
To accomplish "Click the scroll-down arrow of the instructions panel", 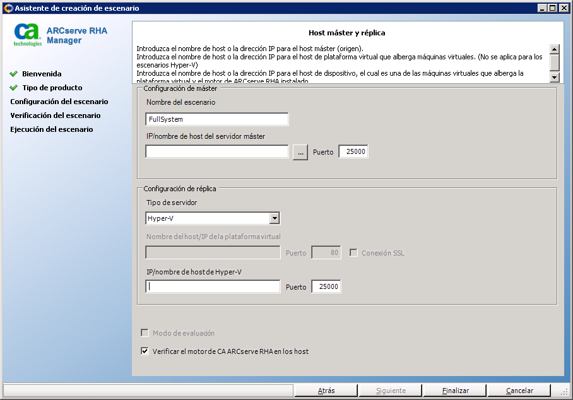I will click(555, 78).
